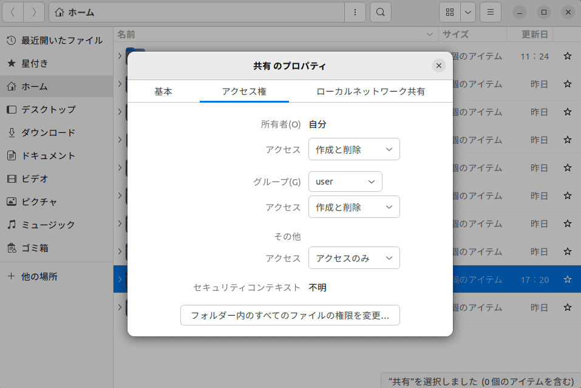This screenshot has width=581, height=388.
Task: Select ホーム in the sidebar
Action: (56, 86)
